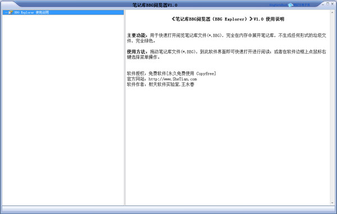The image size is (337, 214).
Task: Click the notebook icon beside BBG Explorer node
Action: click(11, 12)
